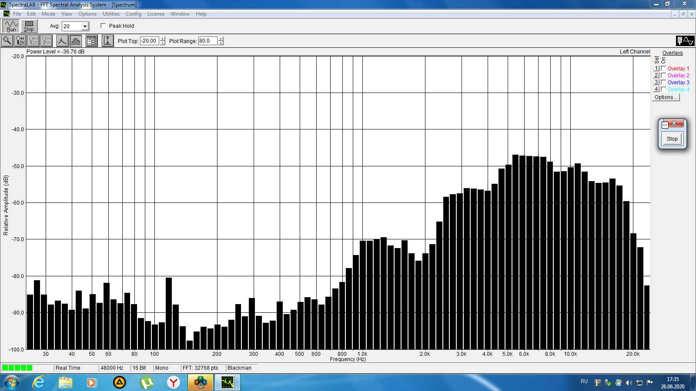This screenshot has width=696, height=391.
Task: Switch to bar graph plot style
Action: pyautogui.click(x=76, y=41)
